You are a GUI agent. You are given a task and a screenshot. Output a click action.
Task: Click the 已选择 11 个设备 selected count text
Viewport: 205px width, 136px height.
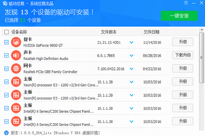tap(23, 20)
